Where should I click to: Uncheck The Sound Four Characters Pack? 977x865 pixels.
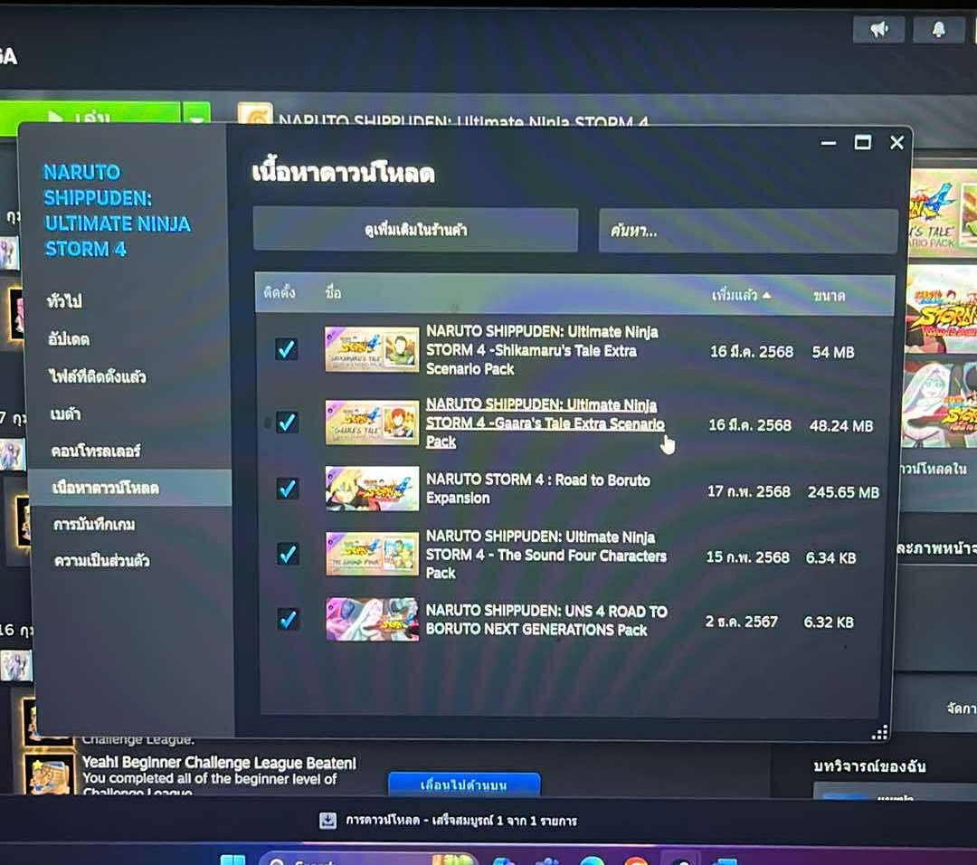(x=288, y=554)
